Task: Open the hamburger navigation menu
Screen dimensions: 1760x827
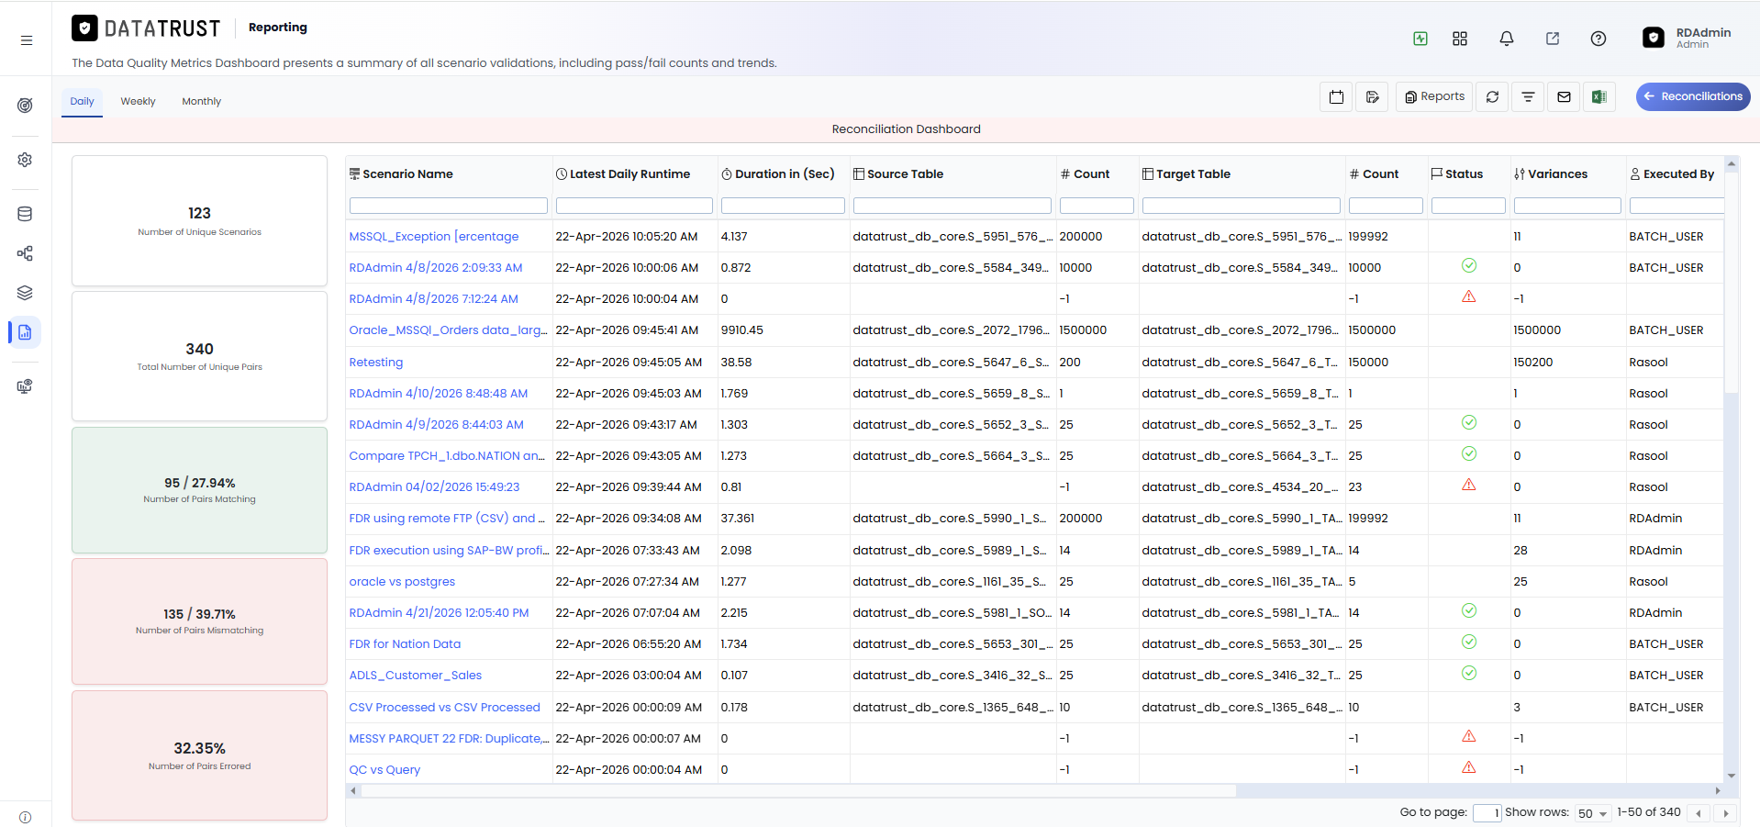Action: pos(27,40)
